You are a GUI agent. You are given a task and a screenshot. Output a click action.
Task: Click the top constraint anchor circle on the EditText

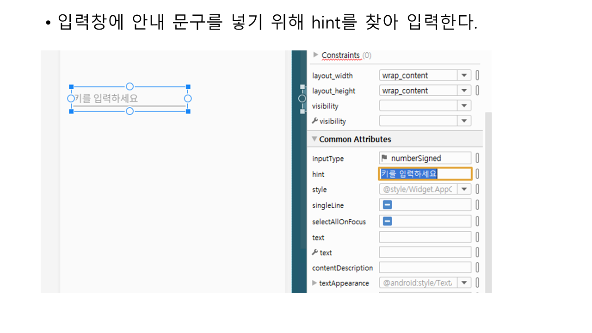click(129, 86)
